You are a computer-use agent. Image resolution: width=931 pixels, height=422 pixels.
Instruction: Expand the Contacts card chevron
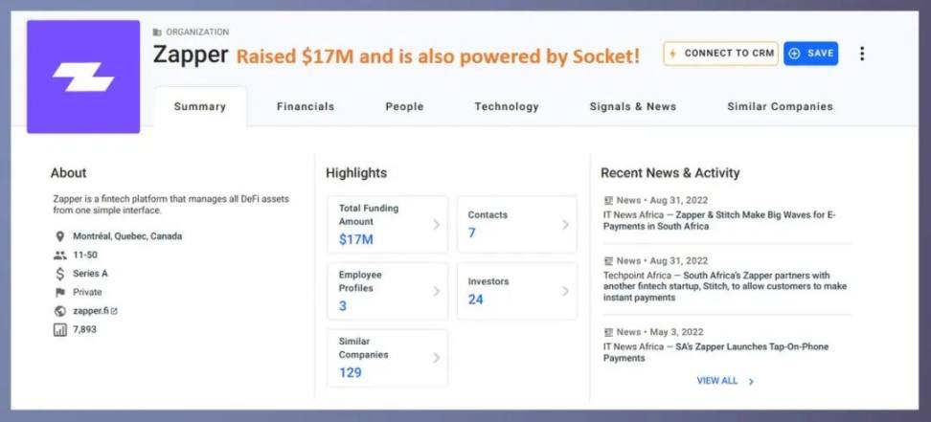(x=565, y=224)
